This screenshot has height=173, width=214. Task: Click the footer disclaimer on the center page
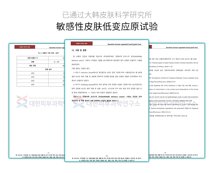click(x=107, y=160)
